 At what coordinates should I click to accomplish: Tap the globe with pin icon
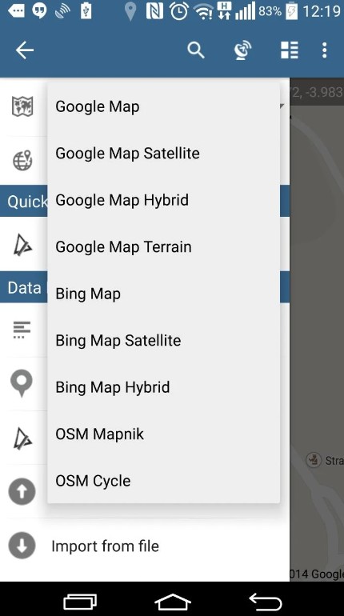point(22,160)
